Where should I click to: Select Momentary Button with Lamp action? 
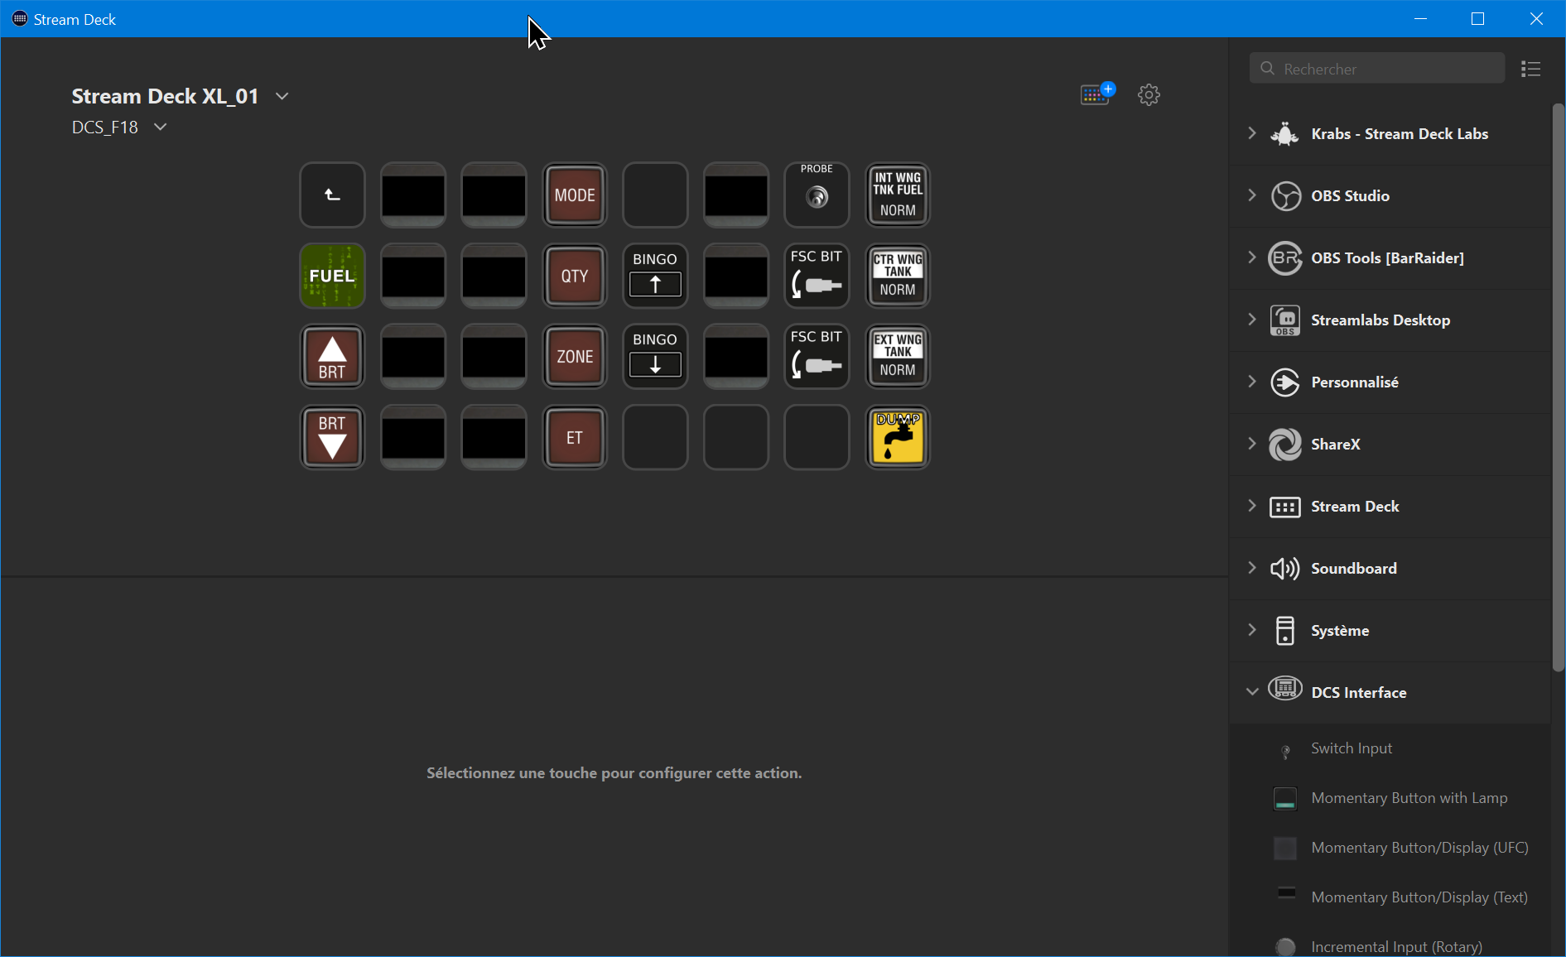tap(1409, 798)
